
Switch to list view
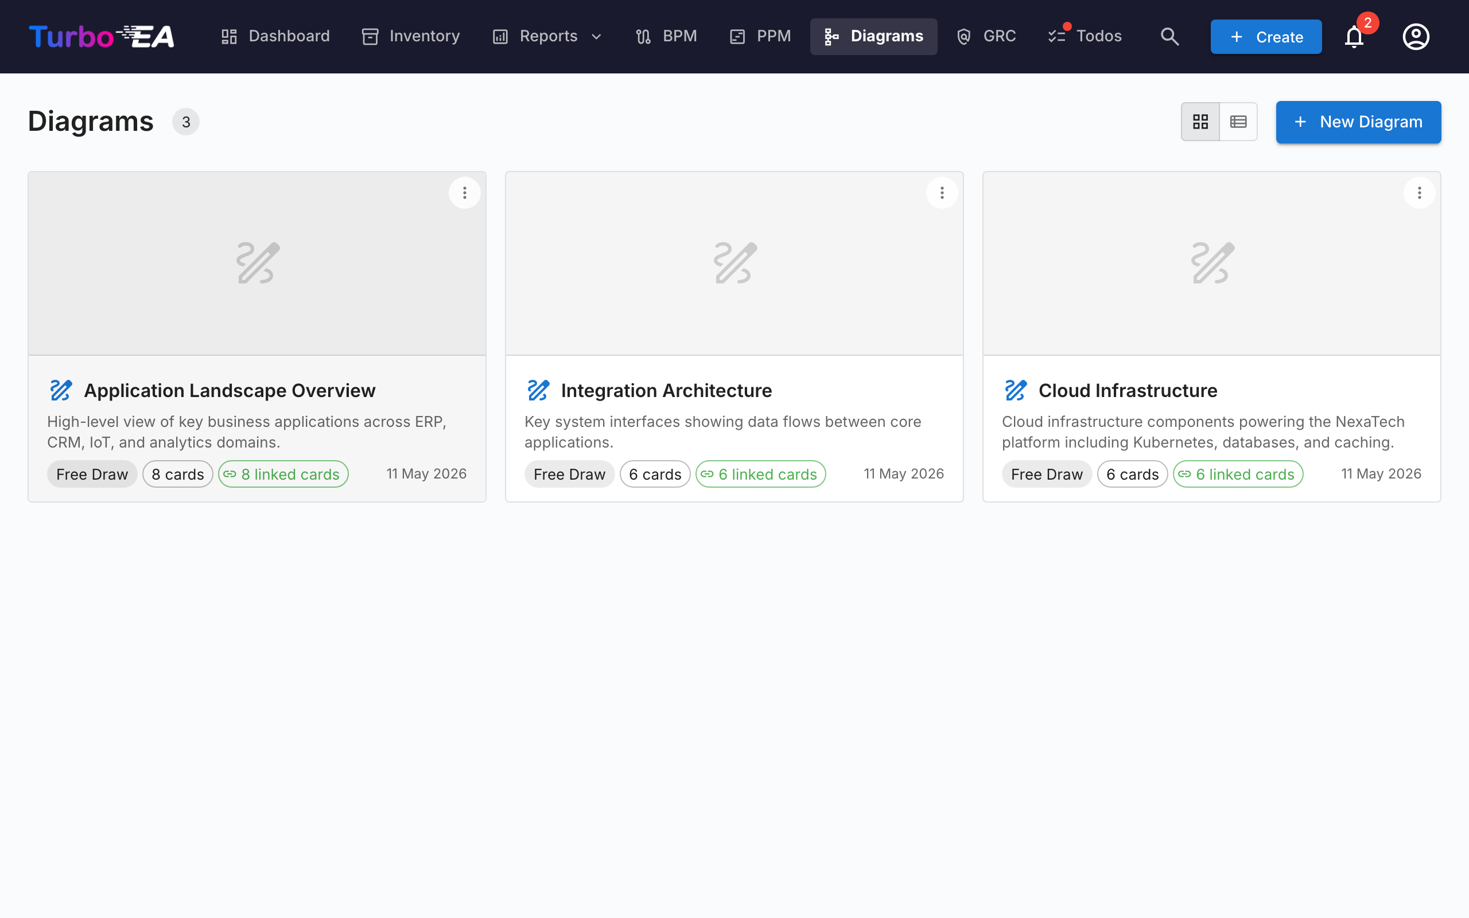click(x=1238, y=122)
